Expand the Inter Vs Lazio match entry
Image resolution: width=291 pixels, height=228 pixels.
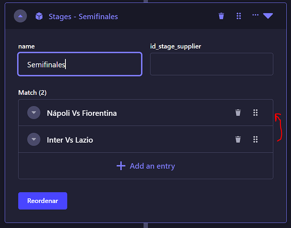pos(34,140)
